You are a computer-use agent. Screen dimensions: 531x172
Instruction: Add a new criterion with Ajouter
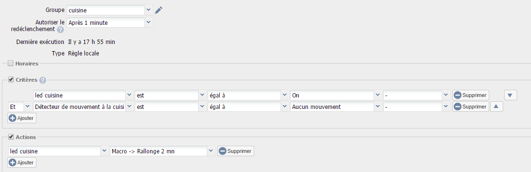pos(22,118)
